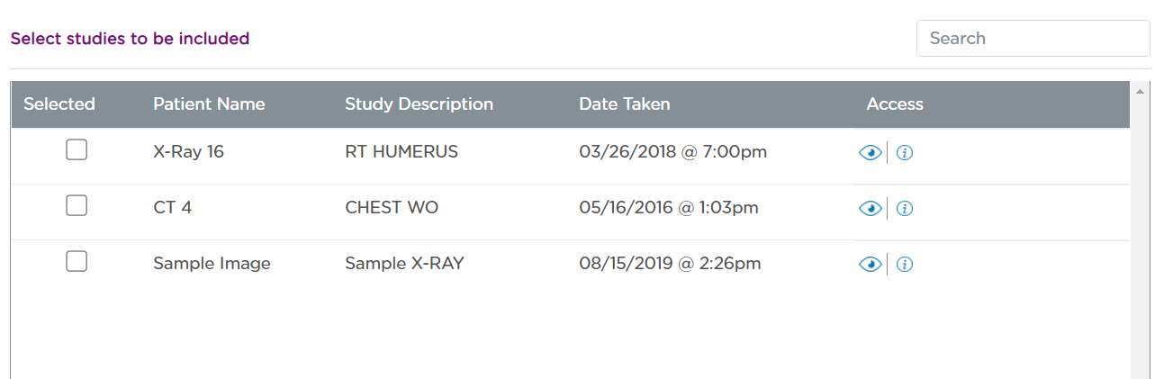The height and width of the screenshot is (379, 1164).
Task: Open info icon for CT 4 study
Action: click(x=906, y=209)
